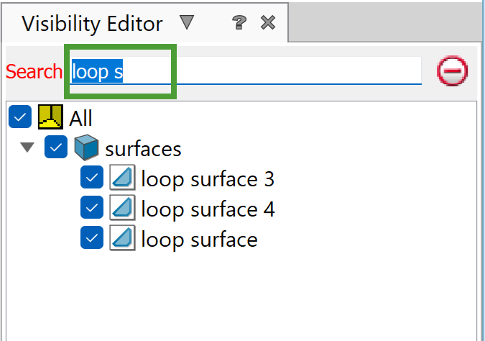Collapse the surfaces tree node
This screenshot has width=485, height=341.
click(28, 148)
